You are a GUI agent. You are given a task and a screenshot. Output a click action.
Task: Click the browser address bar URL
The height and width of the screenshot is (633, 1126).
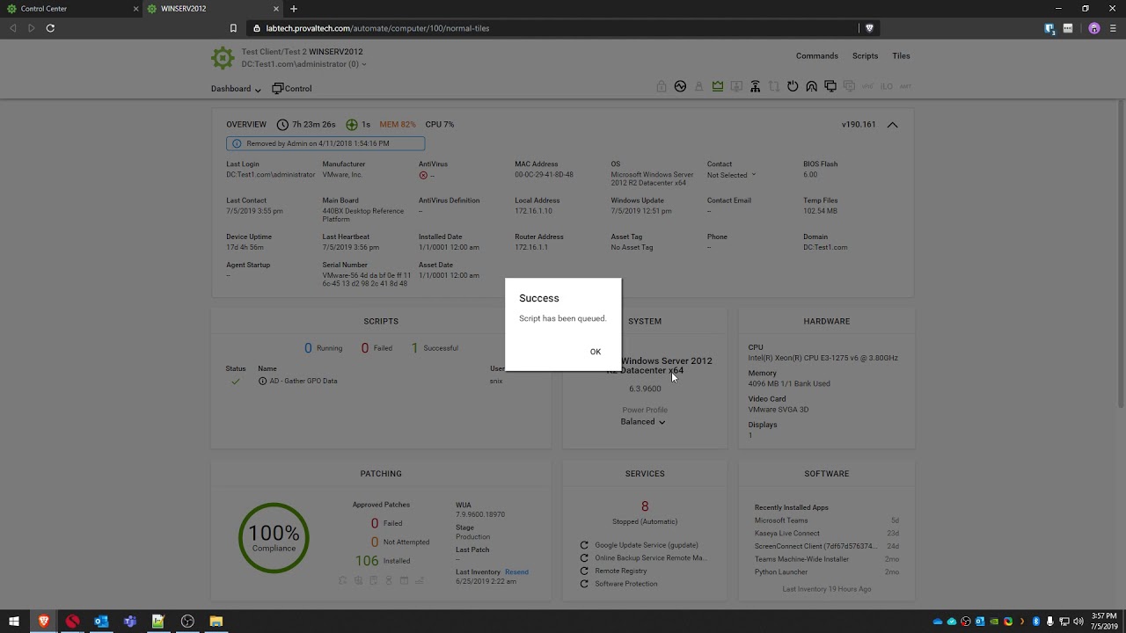coord(377,28)
